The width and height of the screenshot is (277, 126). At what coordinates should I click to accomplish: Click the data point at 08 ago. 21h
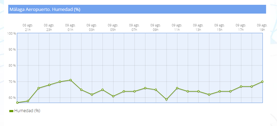click(x=28, y=101)
